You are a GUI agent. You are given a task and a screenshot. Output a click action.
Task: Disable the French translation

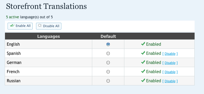pos(170,72)
